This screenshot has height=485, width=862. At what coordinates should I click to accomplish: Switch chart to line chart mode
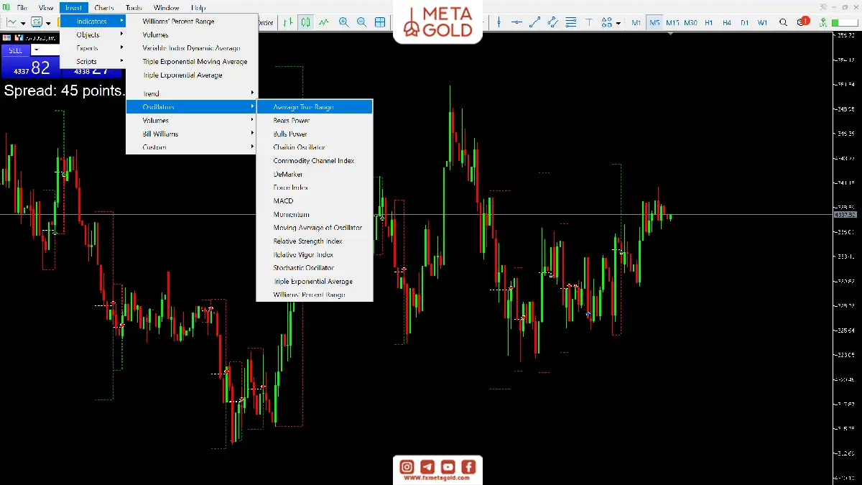pos(324,22)
